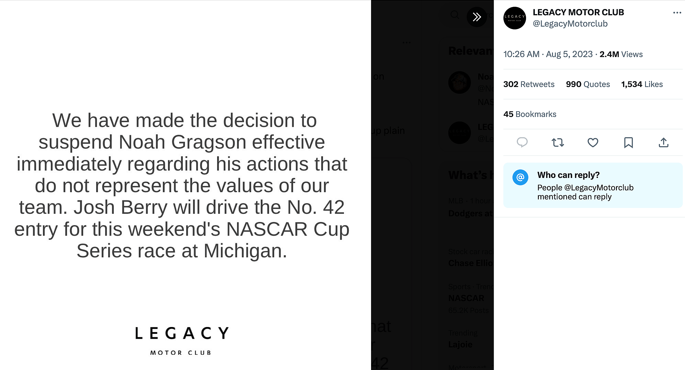
Task: Bookmark the tweet with the bookmark icon
Action: point(628,142)
